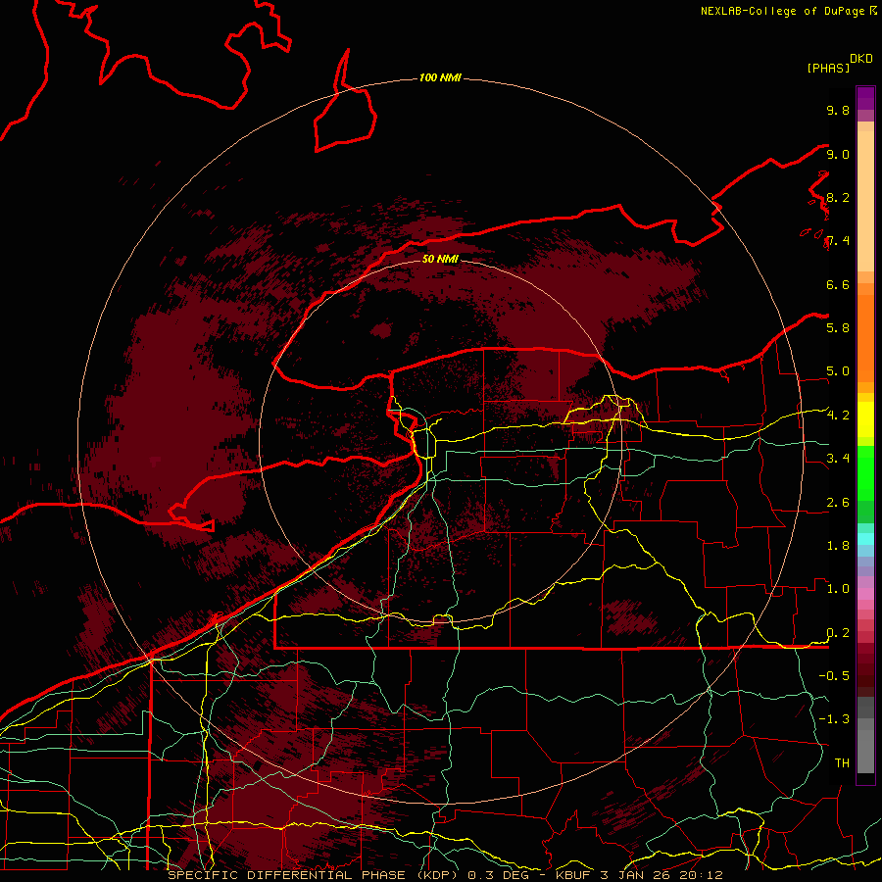Click the 100 NMI range ring label

coord(440,77)
